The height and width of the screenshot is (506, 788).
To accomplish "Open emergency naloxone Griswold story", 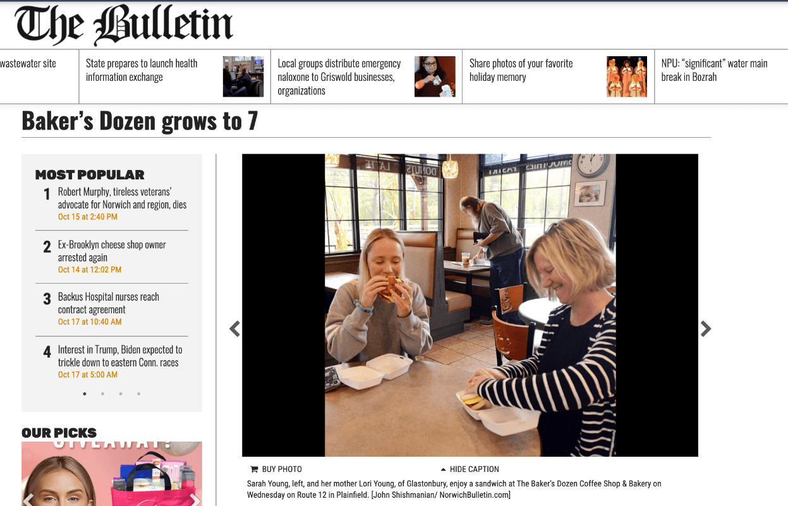I will (x=339, y=77).
